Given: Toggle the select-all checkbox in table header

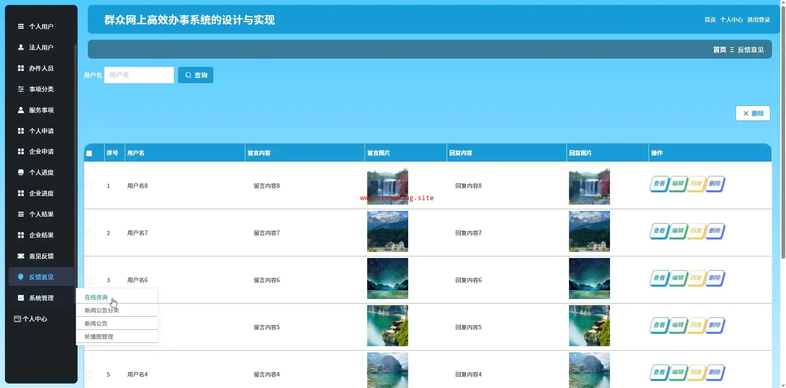Looking at the screenshot, I should [89, 153].
